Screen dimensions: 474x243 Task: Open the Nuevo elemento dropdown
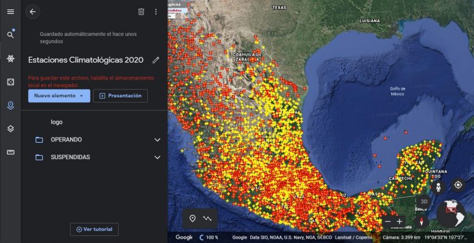pyautogui.click(x=59, y=96)
